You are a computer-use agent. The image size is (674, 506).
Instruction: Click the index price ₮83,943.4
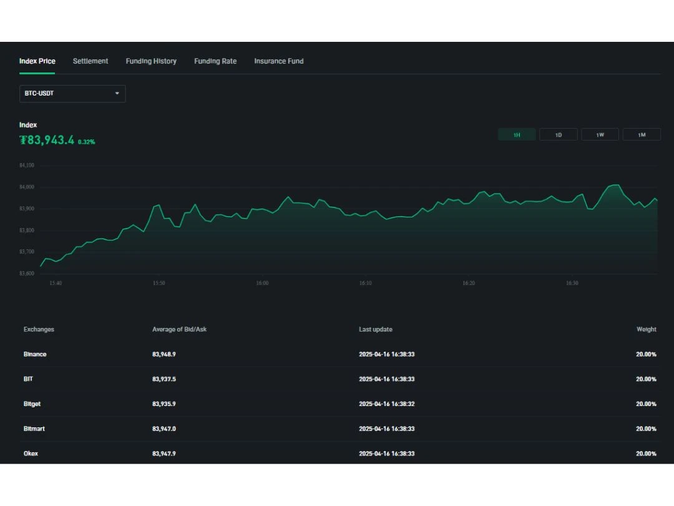pos(48,140)
